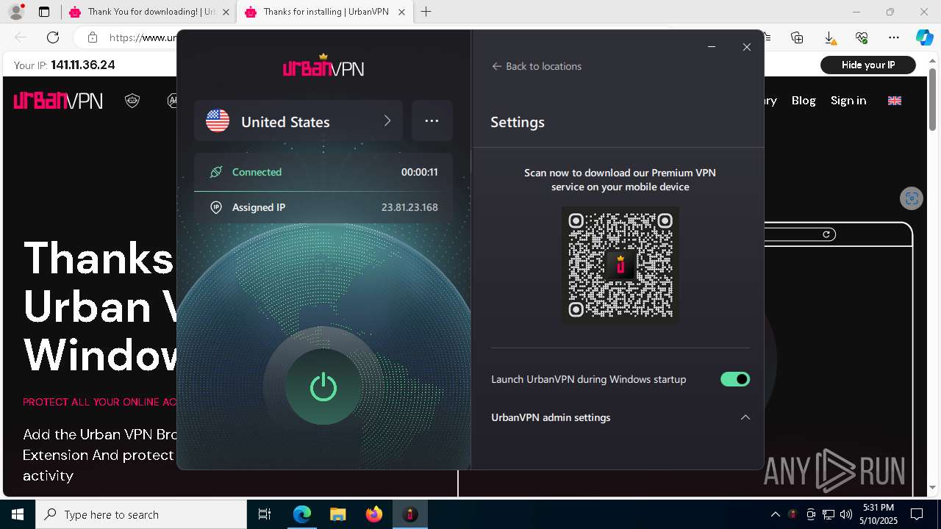The width and height of the screenshot is (941, 529).
Task: Close the 'Thank You for downloading!' tab
Action: (x=226, y=12)
